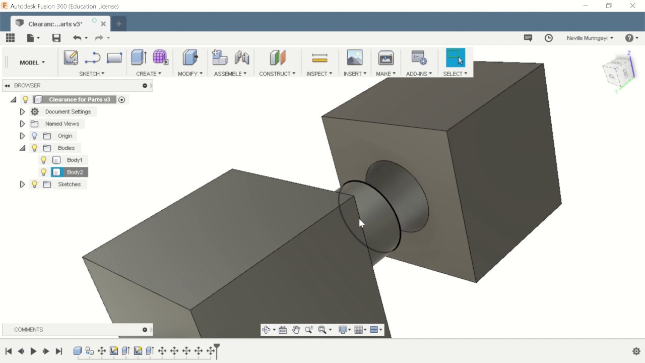
Task: Open Grid and Snaps dropdown
Action: click(x=360, y=330)
